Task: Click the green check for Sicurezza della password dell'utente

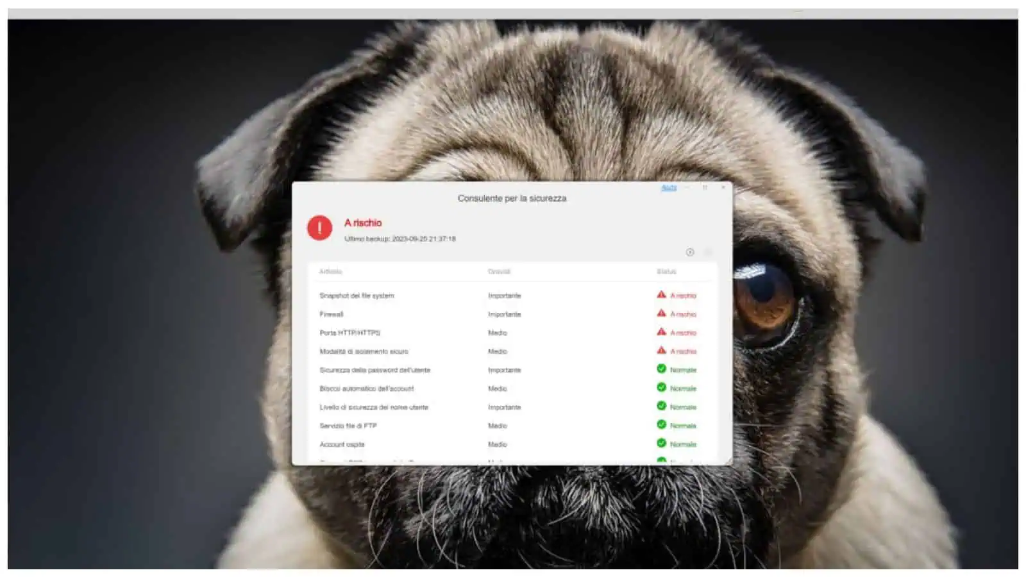Action: click(661, 369)
